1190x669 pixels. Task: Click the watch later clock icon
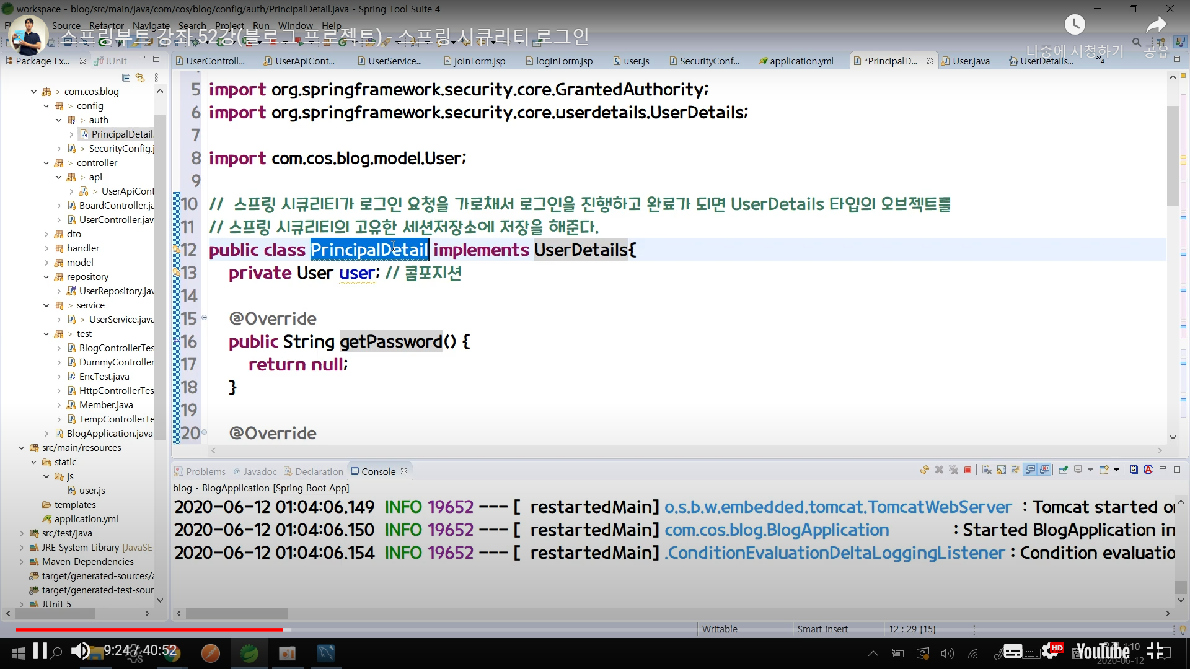[x=1075, y=25]
